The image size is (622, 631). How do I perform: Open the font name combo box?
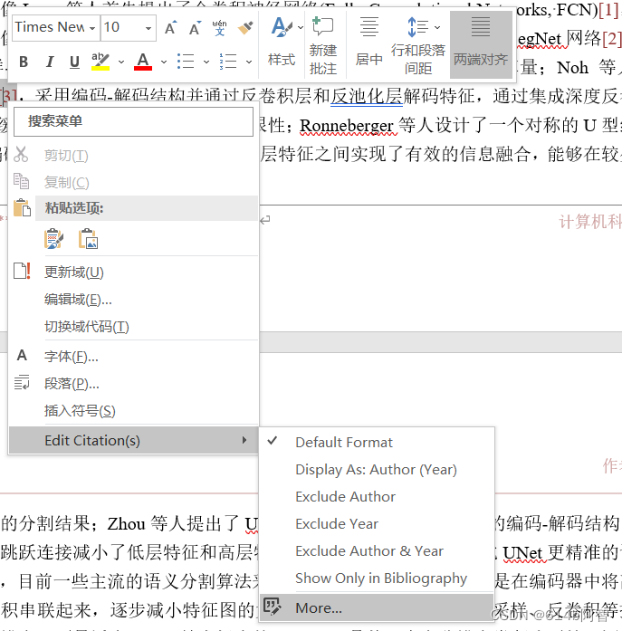(56, 28)
